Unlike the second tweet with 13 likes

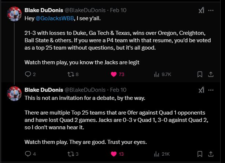(114, 154)
